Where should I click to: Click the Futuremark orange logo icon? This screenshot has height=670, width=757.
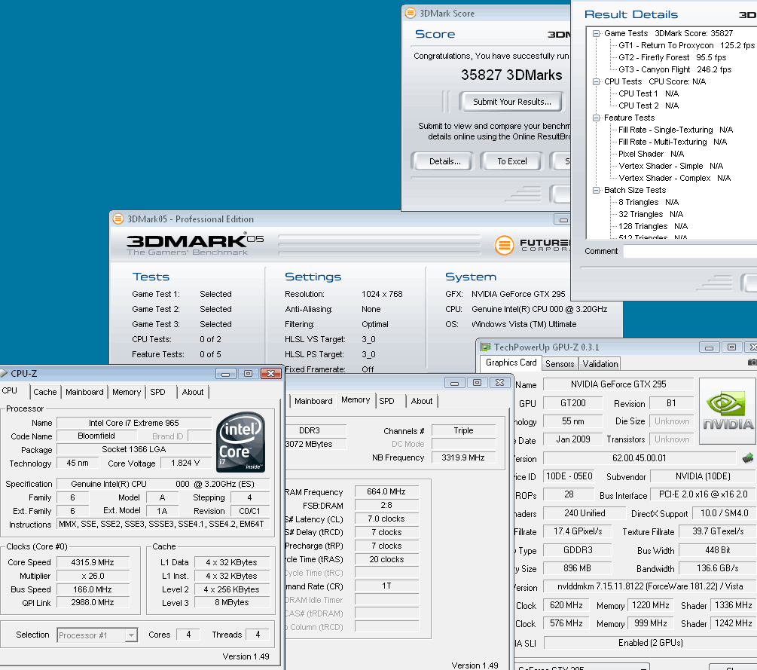pos(504,245)
